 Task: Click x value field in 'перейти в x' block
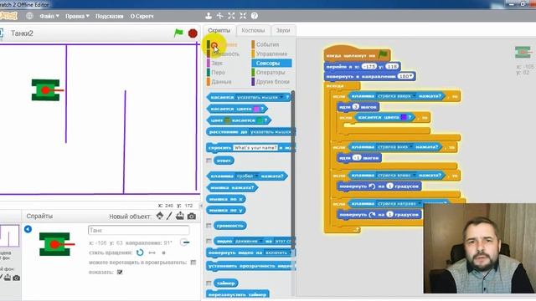[368, 67]
